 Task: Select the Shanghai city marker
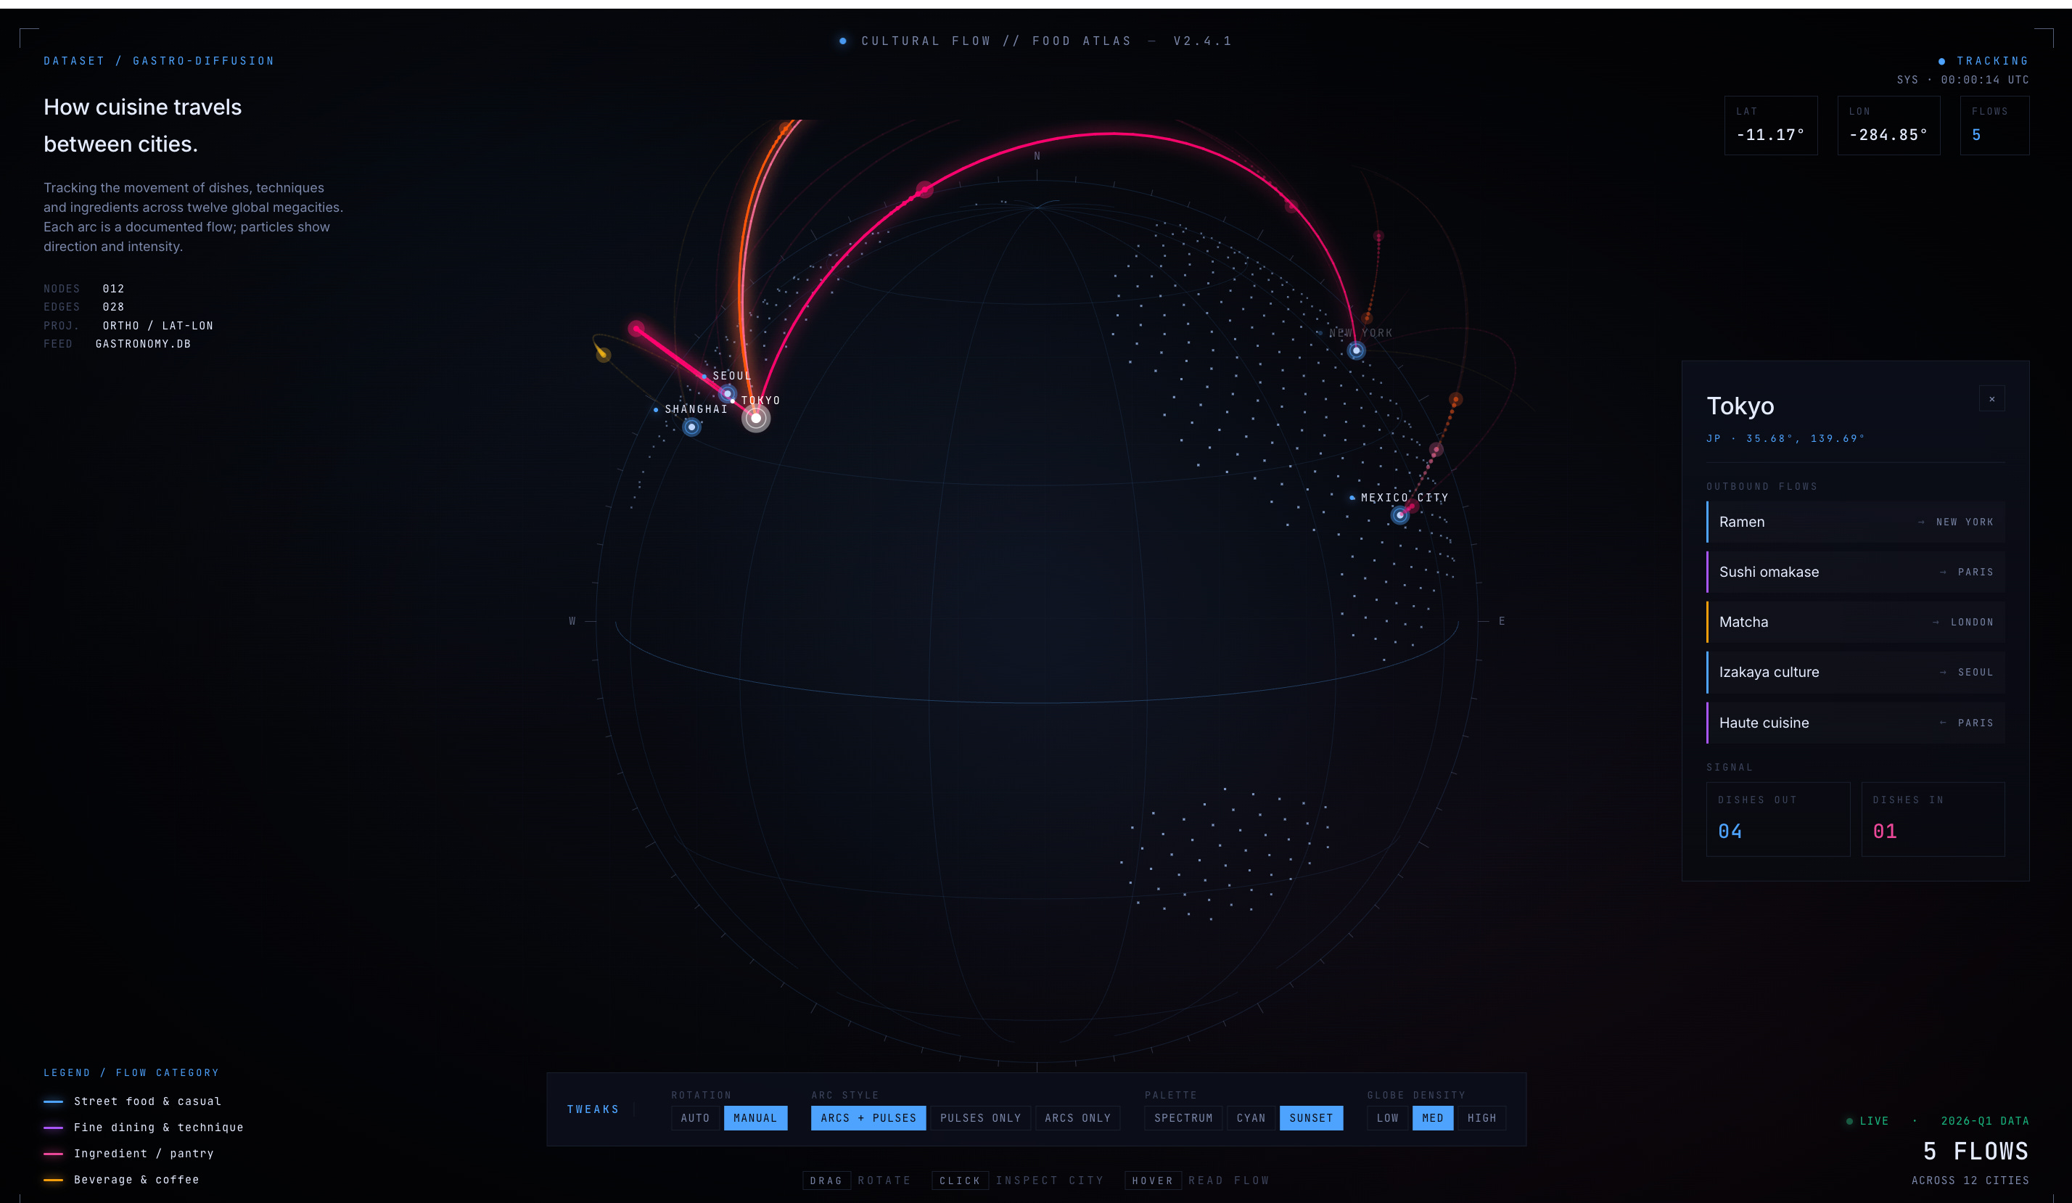click(691, 427)
